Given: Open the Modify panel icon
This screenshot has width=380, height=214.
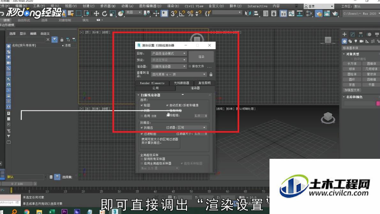Looking at the screenshot, I should point(353,34).
